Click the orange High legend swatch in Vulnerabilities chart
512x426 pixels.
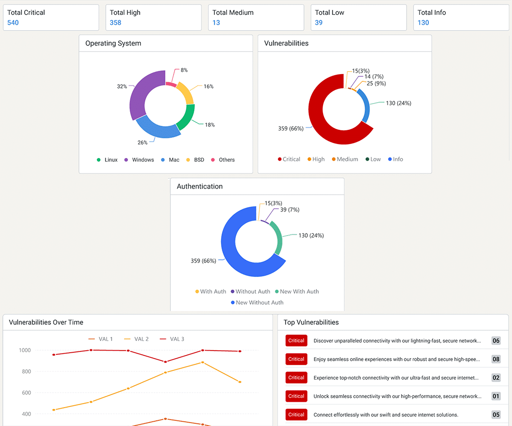[310, 159]
